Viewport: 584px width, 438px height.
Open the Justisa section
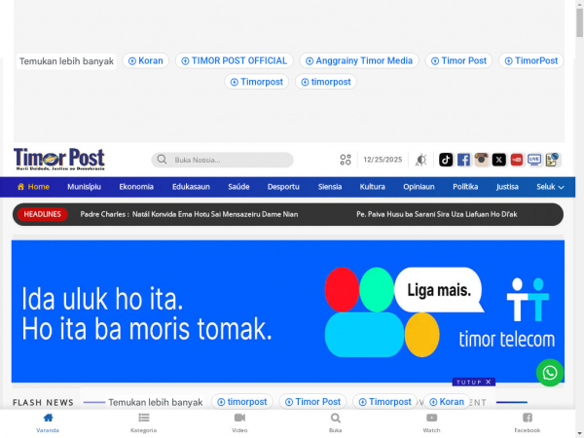507,187
